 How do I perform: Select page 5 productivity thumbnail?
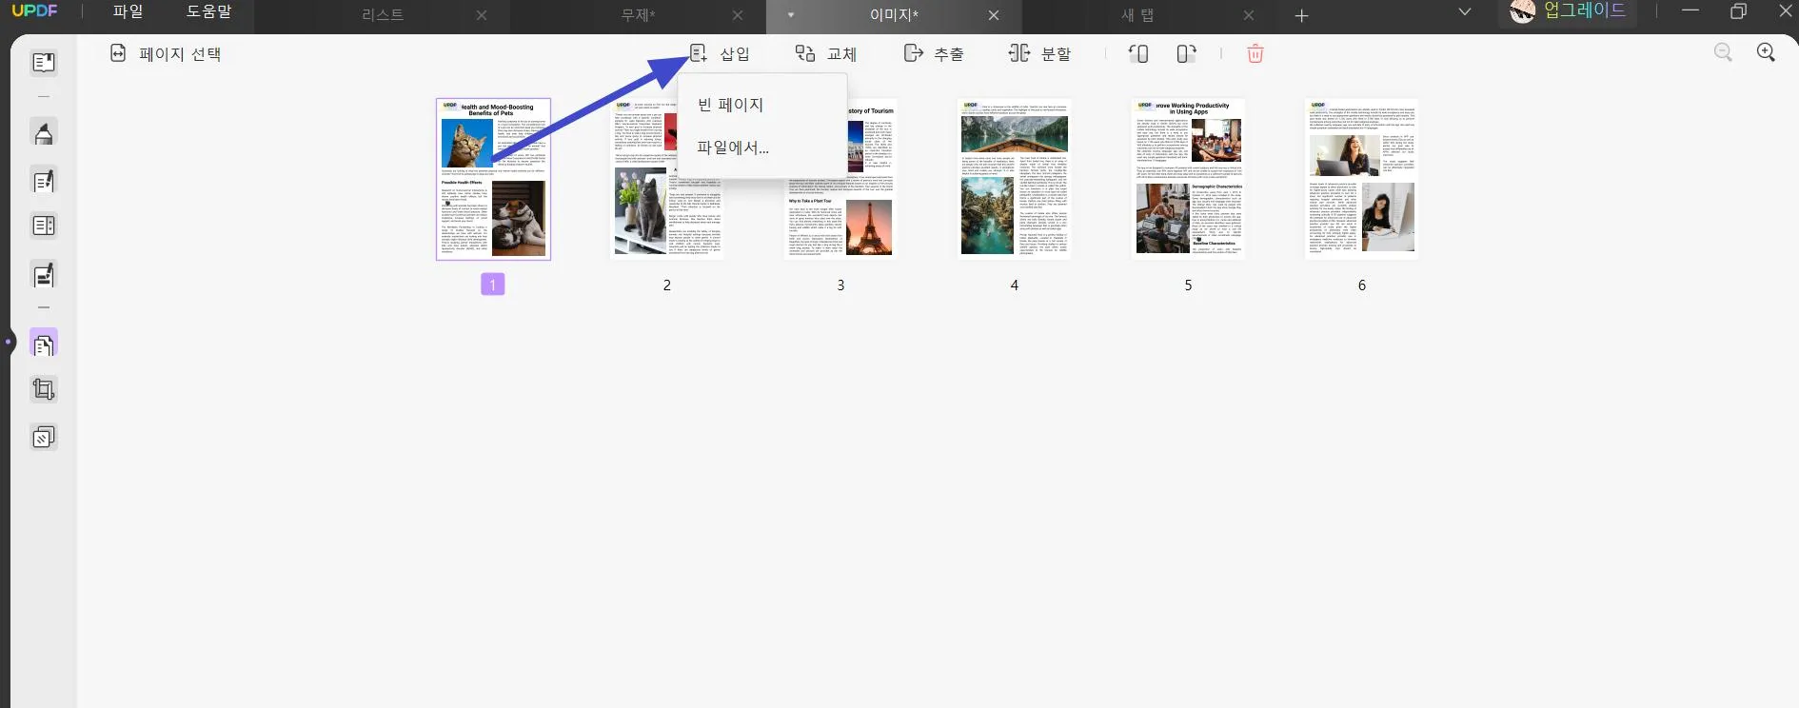point(1188,179)
